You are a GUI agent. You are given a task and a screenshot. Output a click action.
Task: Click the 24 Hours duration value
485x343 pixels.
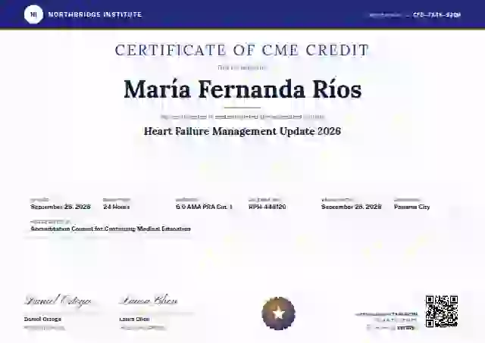(x=116, y=207)
